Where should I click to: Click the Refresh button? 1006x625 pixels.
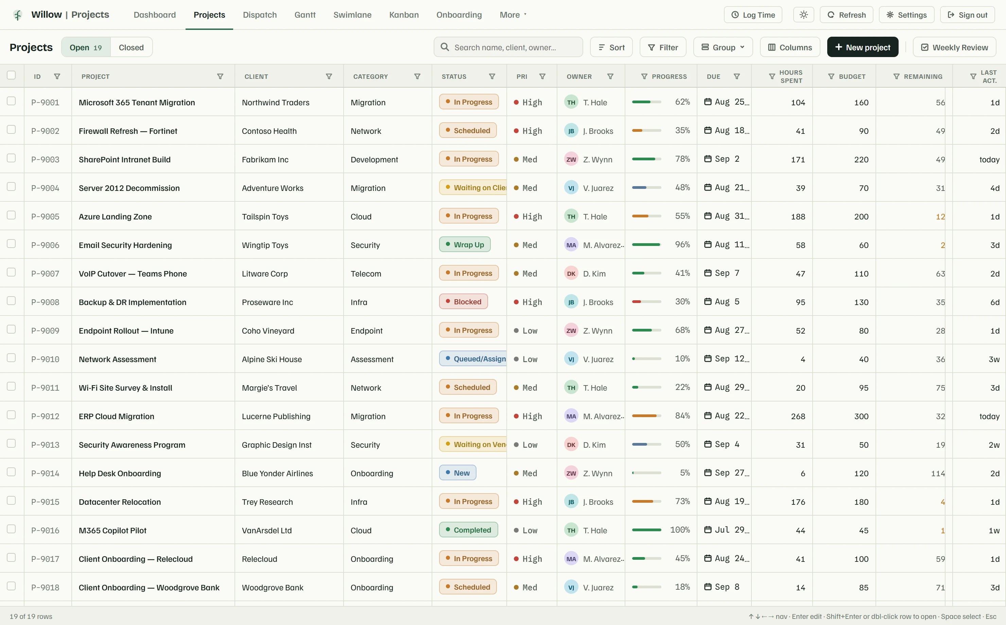(846, 15)
